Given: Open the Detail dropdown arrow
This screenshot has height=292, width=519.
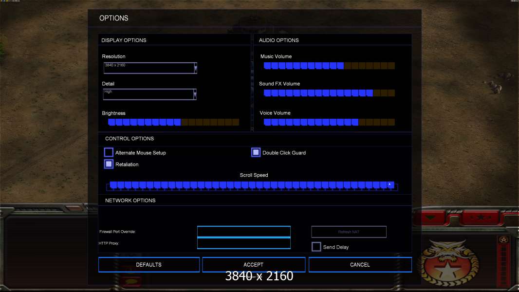Looking at the screenshot, I should point(195,94).
